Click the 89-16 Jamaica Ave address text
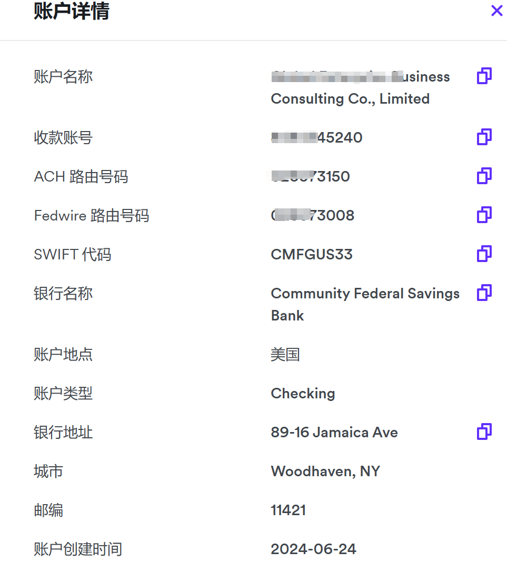The image size is (507, 572). pos(334,433)
